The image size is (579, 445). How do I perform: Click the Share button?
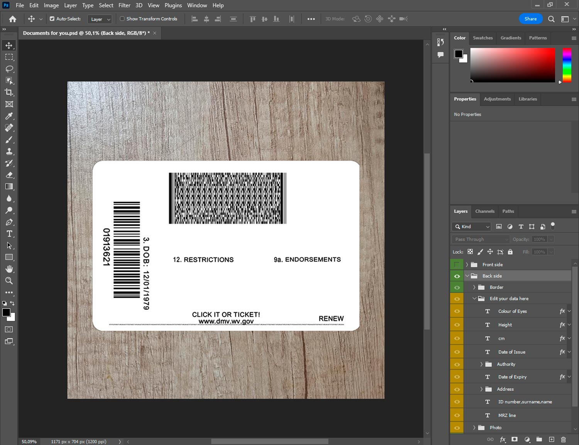(530, 19)
